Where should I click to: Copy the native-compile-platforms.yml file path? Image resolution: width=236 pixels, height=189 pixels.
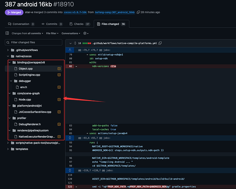[160, 43]
